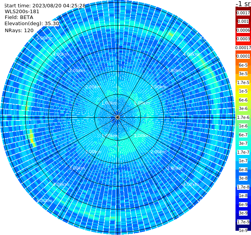Viewport: 251px width, 235px height.
Task: Click the upper-left 1.00km range ring label
Action: (x=109, y=103)
